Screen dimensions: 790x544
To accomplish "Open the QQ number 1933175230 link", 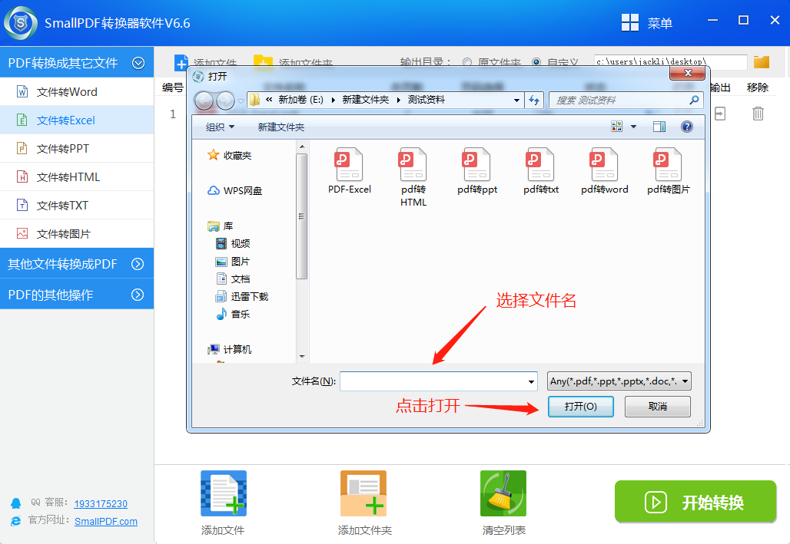I will point(101,504).
